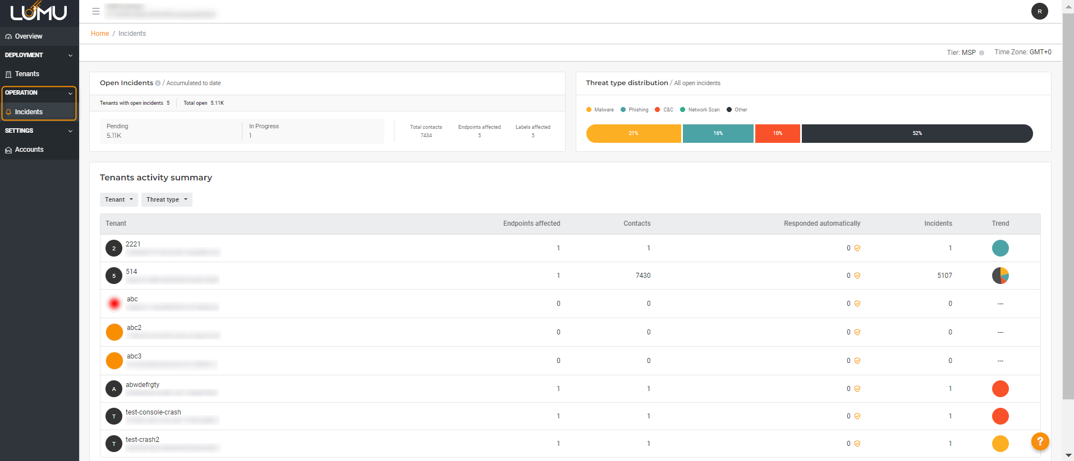Click the hamburger menu icon
This screenshot has height=461, width=1074.
[96, 11]
